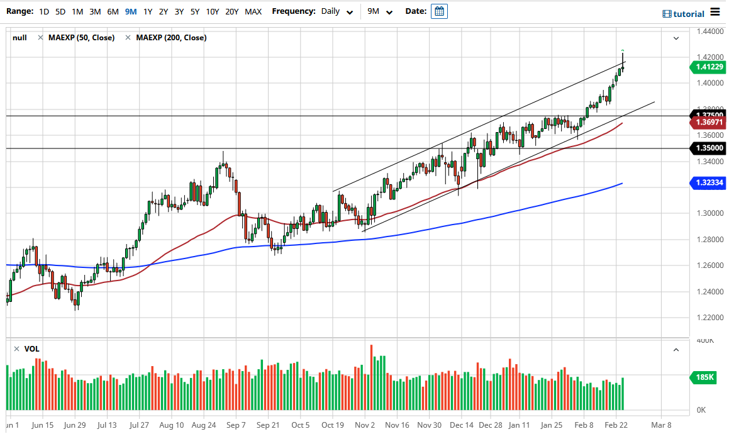Expand the Daily frequency dropdown

(x=337, y=11)
